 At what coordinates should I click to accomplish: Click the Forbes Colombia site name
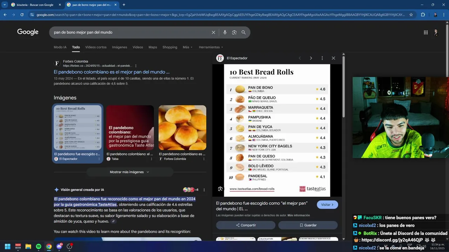tap(75, 61)
